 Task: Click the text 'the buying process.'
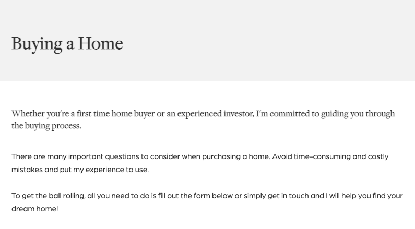46,126
